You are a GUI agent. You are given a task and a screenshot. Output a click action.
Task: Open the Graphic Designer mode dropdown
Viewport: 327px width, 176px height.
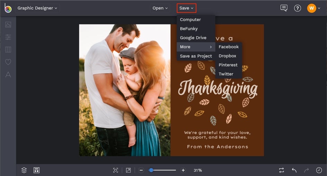click(x=37, y=8)
